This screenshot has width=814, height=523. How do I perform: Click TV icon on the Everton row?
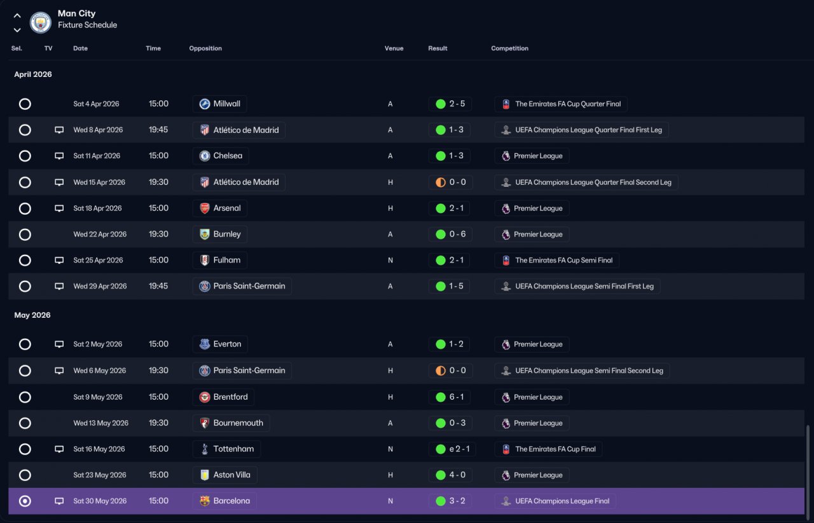point(59,344)
